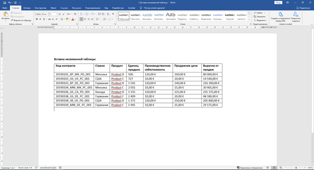Click the Заменить (Replace) button
The image size is (314, 170).
(x=260, y=17)
